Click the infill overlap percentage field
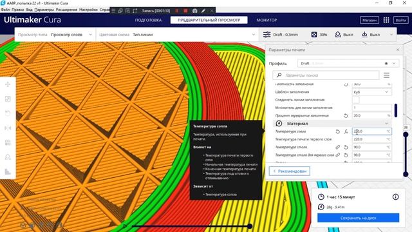Viewport: 412px width, 232px height. [372, 115]
